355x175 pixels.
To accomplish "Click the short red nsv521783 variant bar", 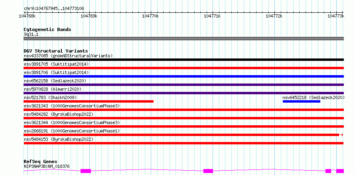I will point(89,101).
